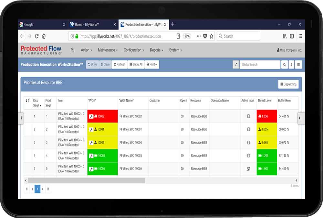Open the help question mark button
The height and width of the screenshot is (218, 323).
point(291,65)
